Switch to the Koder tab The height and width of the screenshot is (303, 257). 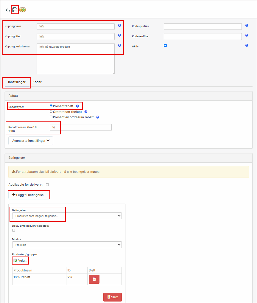tap(37, 82)
